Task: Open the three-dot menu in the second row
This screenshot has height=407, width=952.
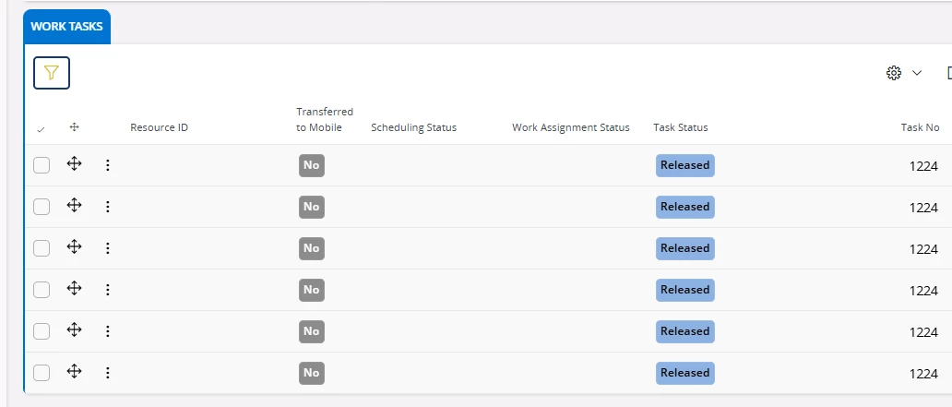Action: [x=107, y=207]
